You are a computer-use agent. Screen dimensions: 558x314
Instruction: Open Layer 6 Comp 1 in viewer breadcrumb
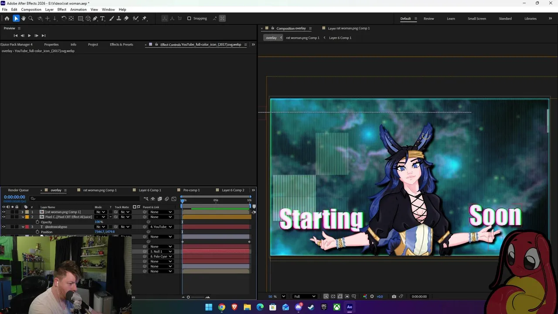340,38
